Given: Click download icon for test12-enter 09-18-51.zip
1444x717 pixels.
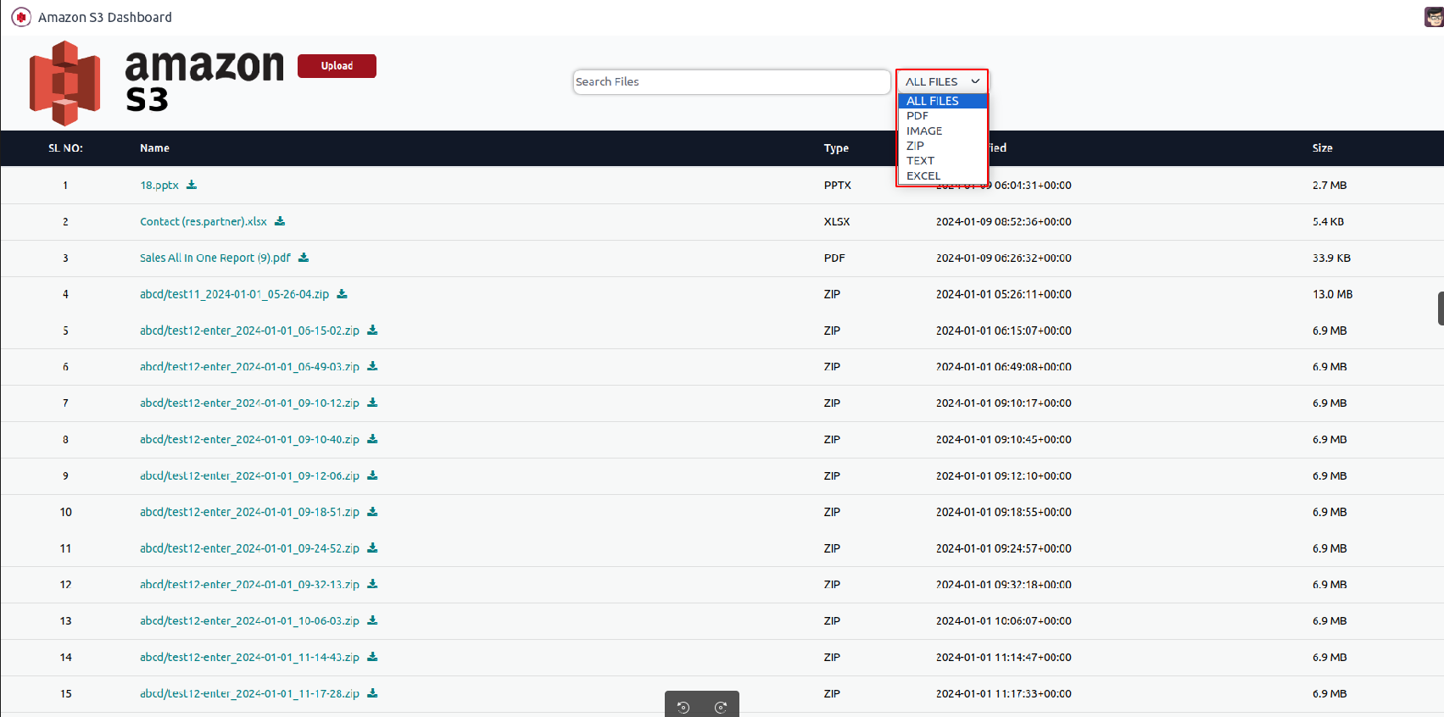Looking at the screenshot, I should (x=372, y=512).
